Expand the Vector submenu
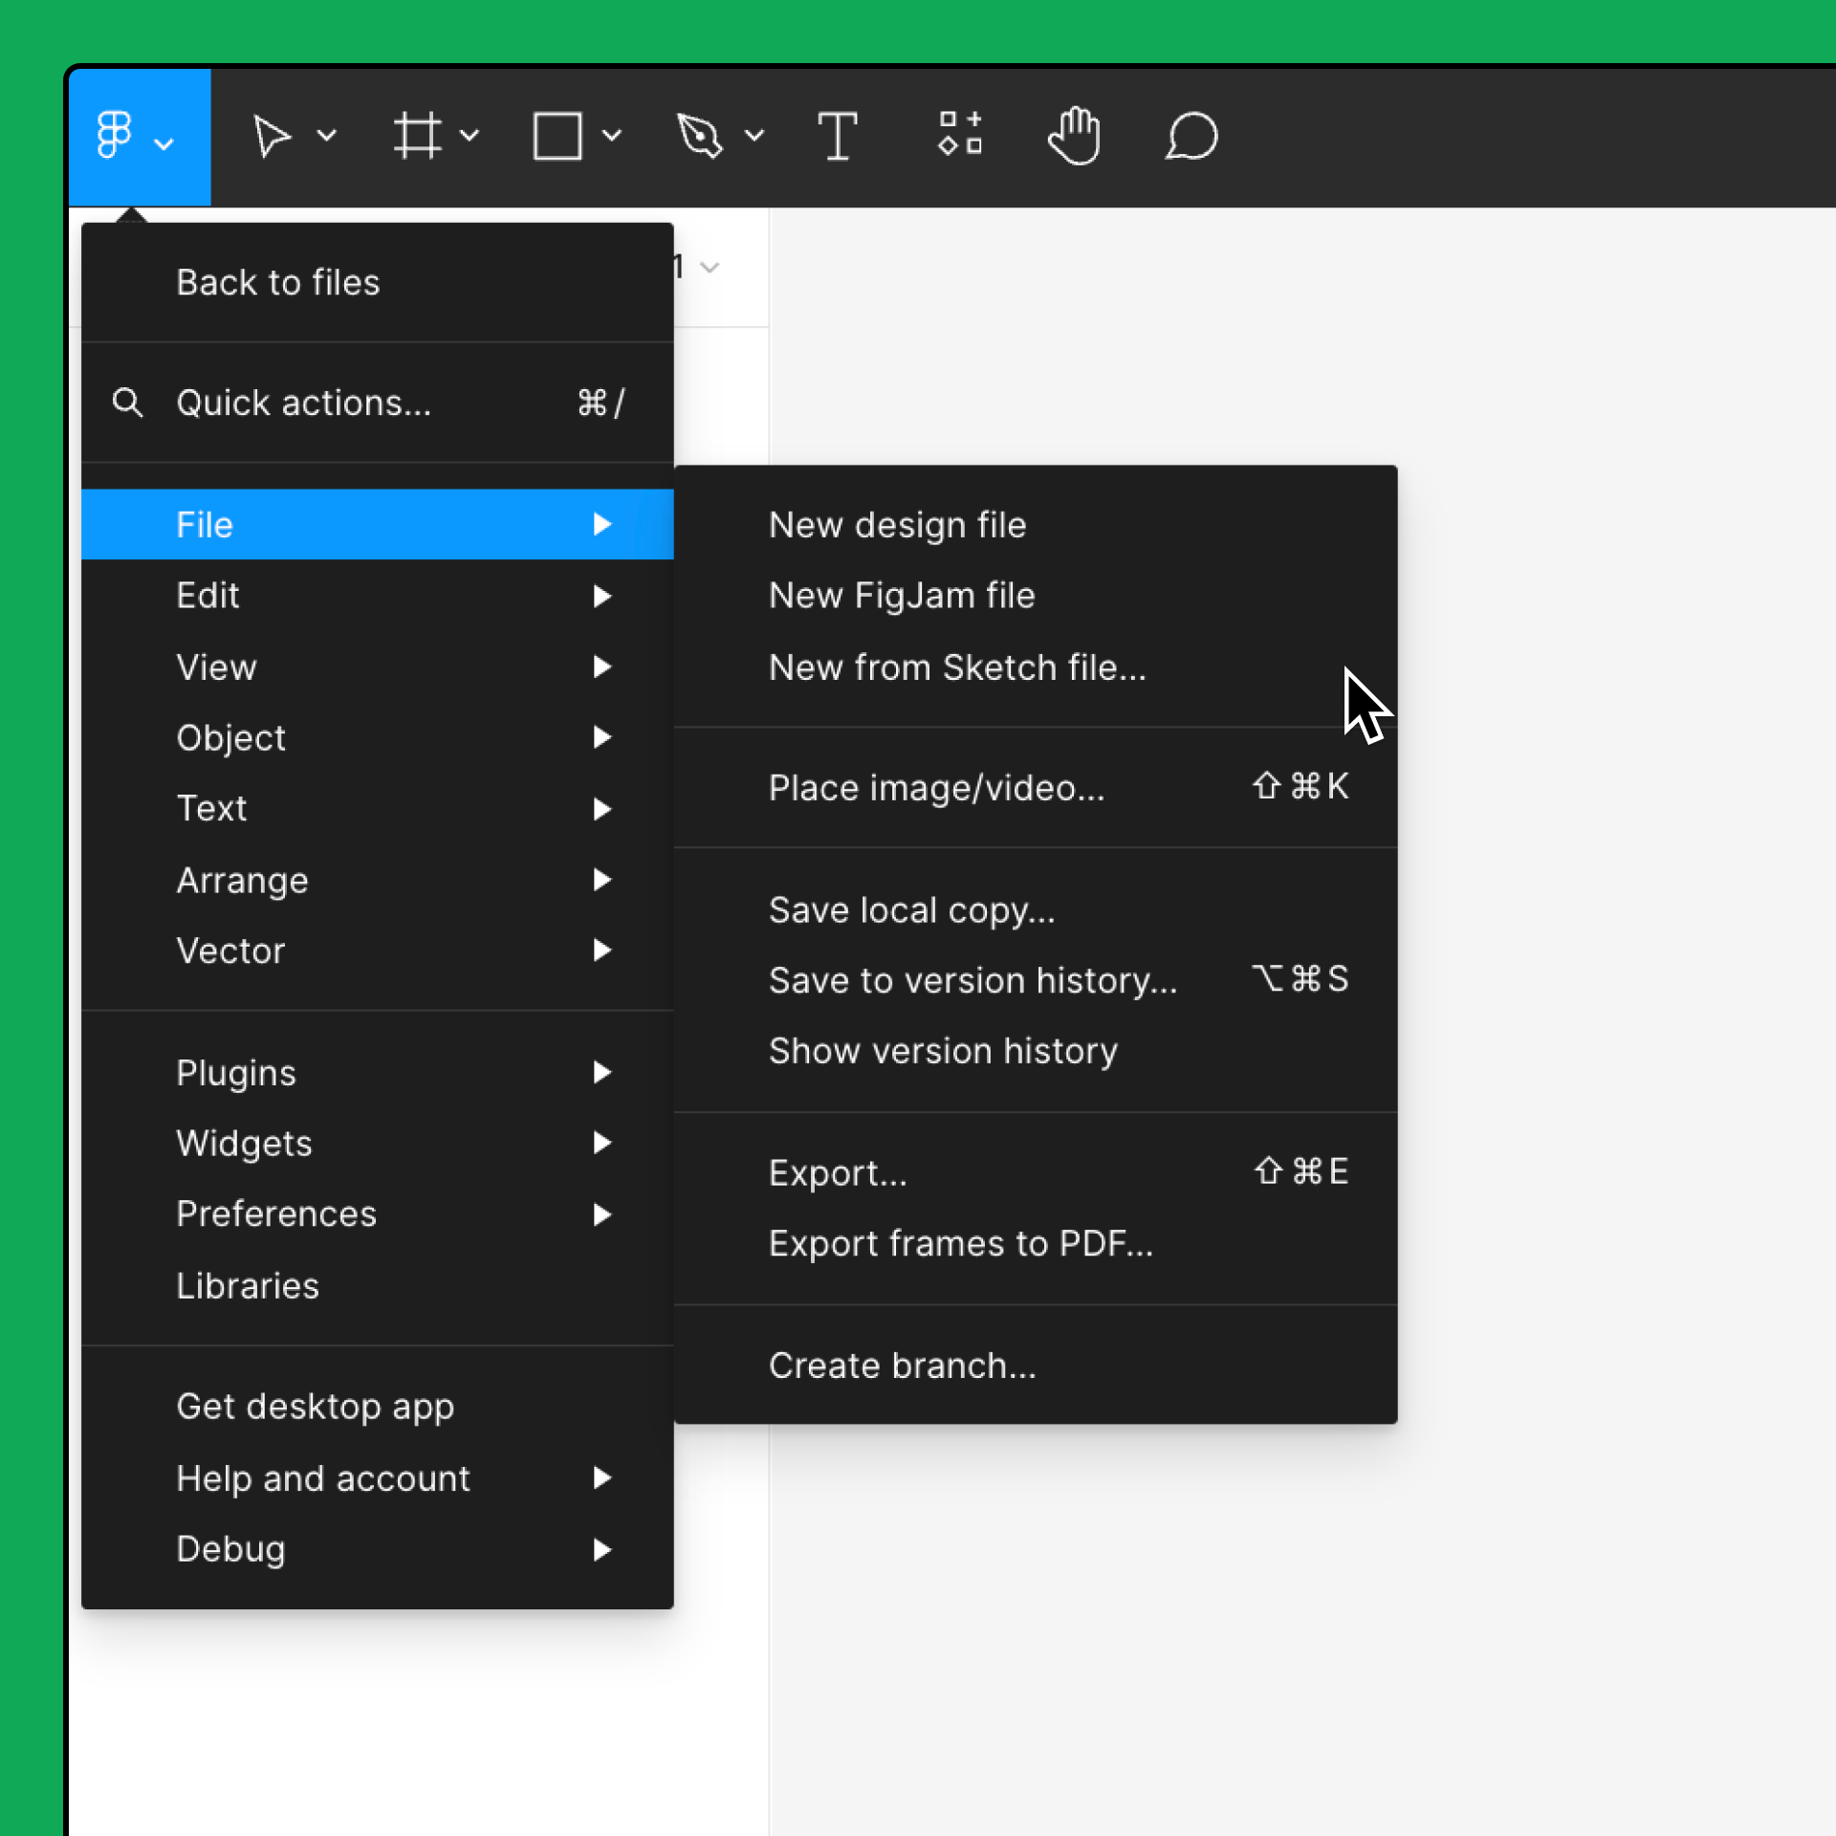 click(x=378, y=951)
